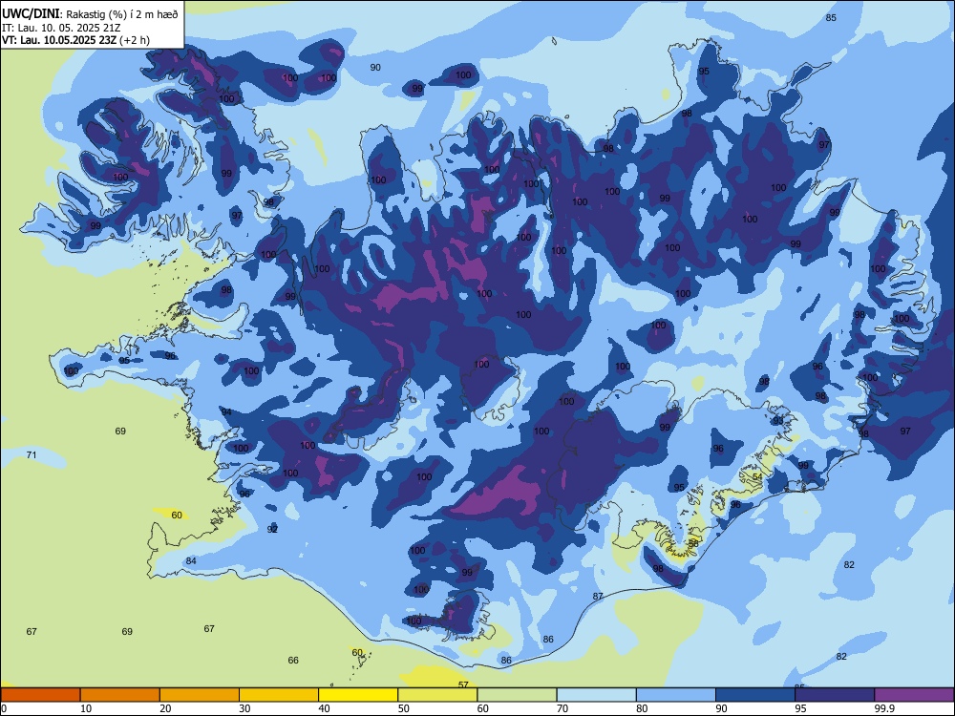
Task: Click the 90–95 medium blue legend swatch
Action: pos(755,695)
